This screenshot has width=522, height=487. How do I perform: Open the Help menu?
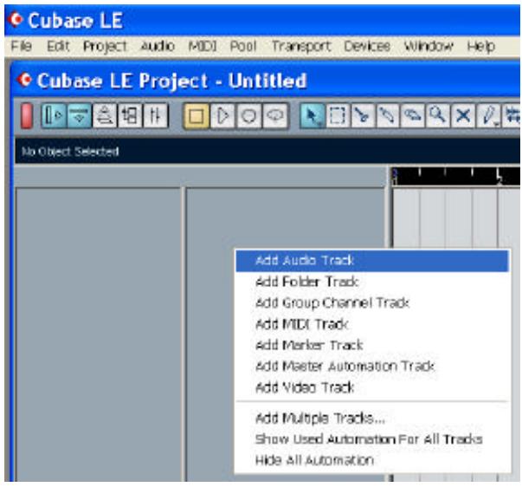481,46
